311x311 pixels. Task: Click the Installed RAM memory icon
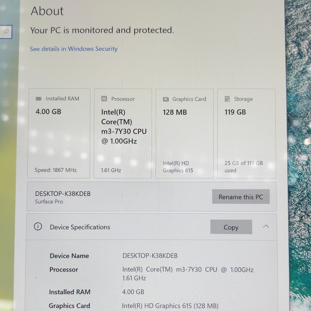(x=39, y=99)
